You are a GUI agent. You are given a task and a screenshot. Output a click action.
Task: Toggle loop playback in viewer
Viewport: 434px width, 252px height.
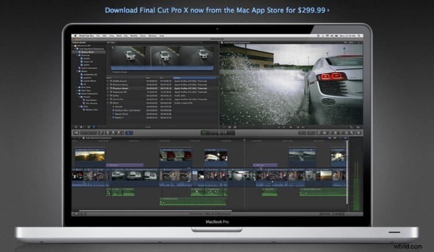tap(358, 127)
